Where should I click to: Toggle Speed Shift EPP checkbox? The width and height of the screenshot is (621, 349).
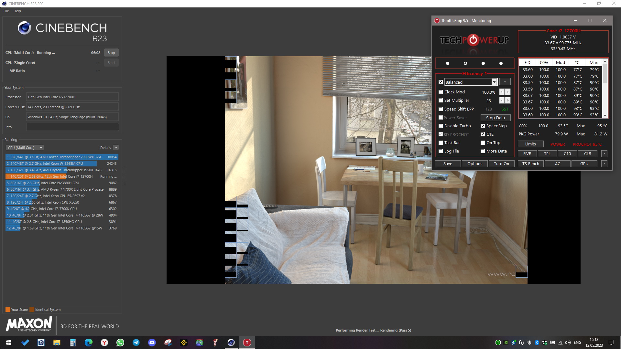point(441,109)
